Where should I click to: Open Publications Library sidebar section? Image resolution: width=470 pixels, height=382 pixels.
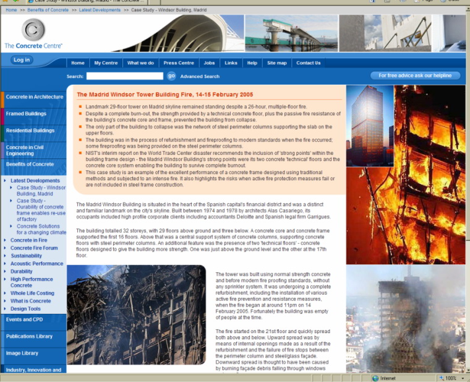33,339
